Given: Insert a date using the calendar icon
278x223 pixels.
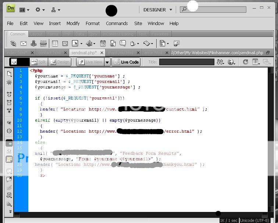Looking at the screenshot, I should [x=103, y=43].
